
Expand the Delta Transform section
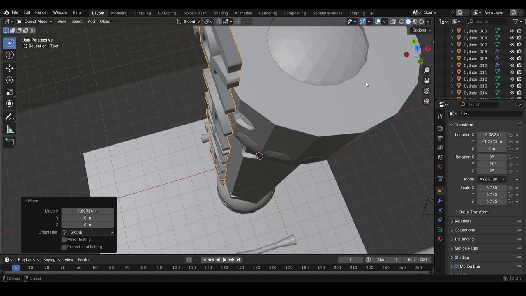473,212
